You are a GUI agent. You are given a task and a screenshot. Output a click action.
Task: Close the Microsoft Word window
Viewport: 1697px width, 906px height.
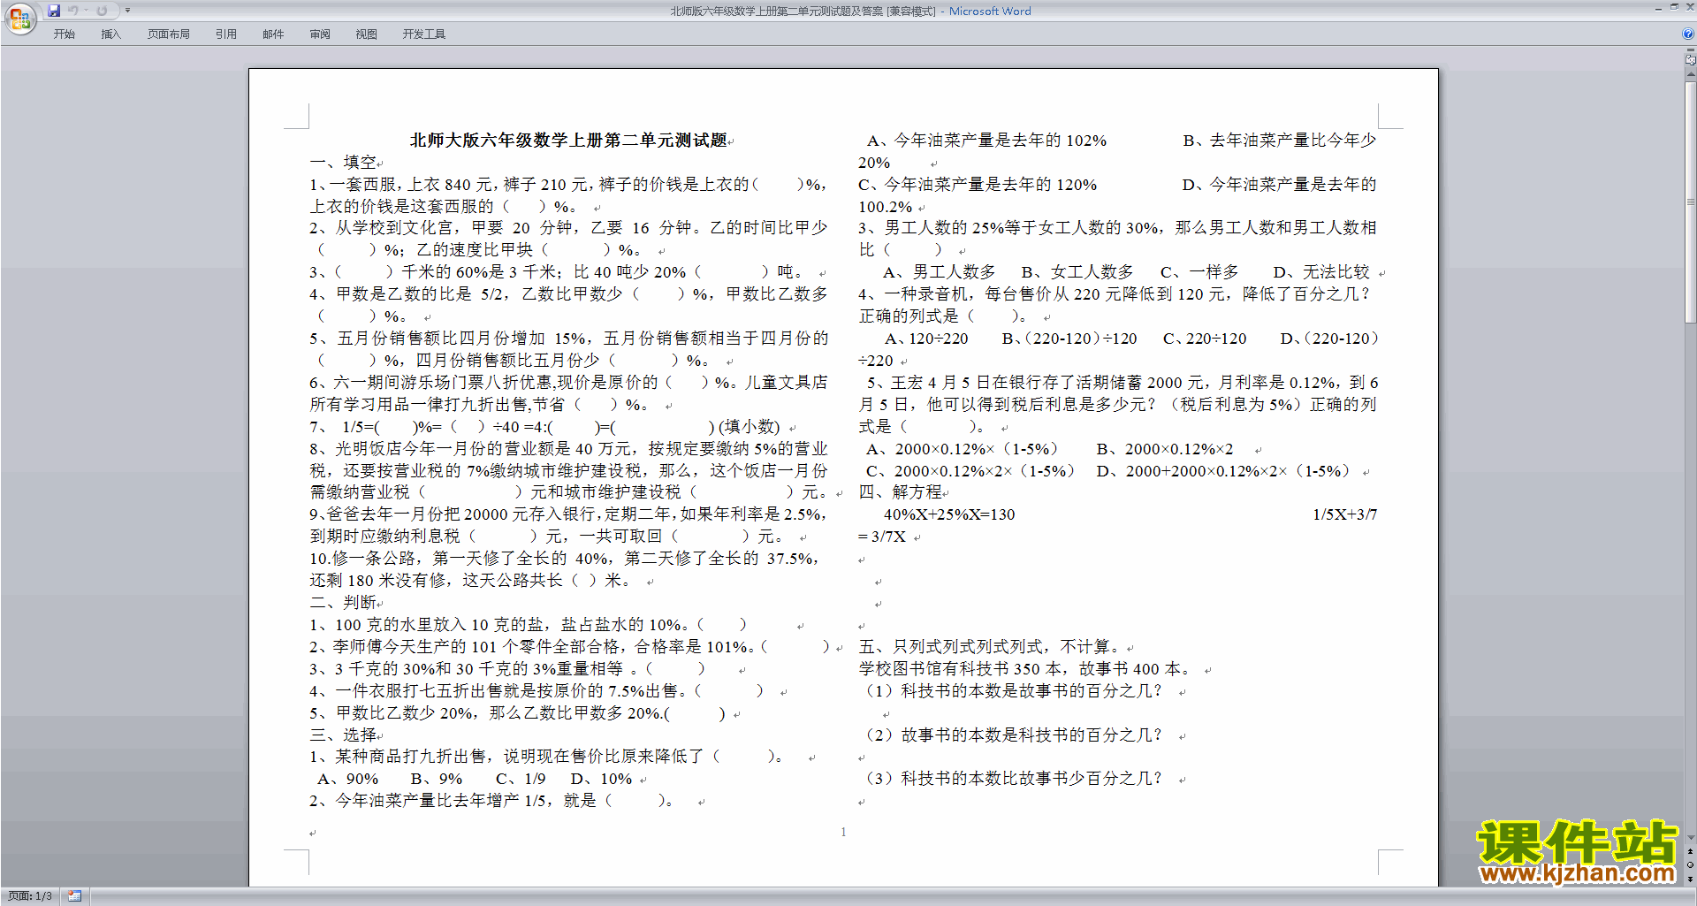click(1688, 7)
